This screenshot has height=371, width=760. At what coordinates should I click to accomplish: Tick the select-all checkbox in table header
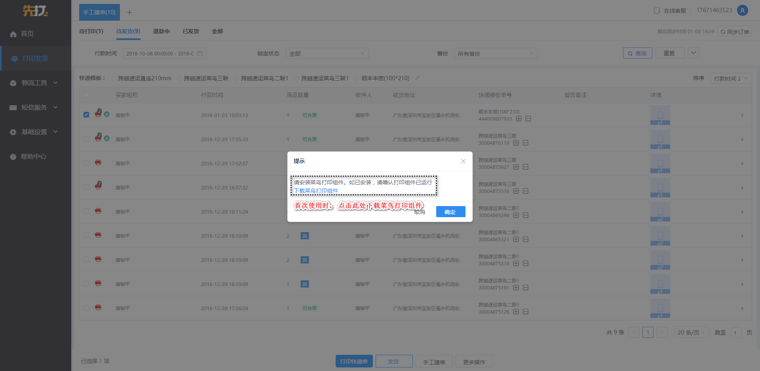coord(86,95)
